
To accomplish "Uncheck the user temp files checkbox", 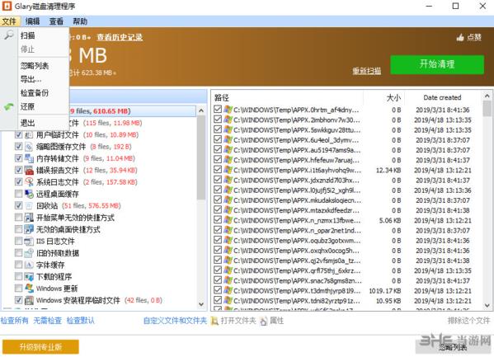I will click(x=18, y=135).
